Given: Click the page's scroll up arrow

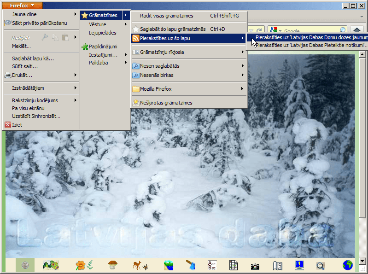Looking at the screenshot, I should tap(362, 55).
